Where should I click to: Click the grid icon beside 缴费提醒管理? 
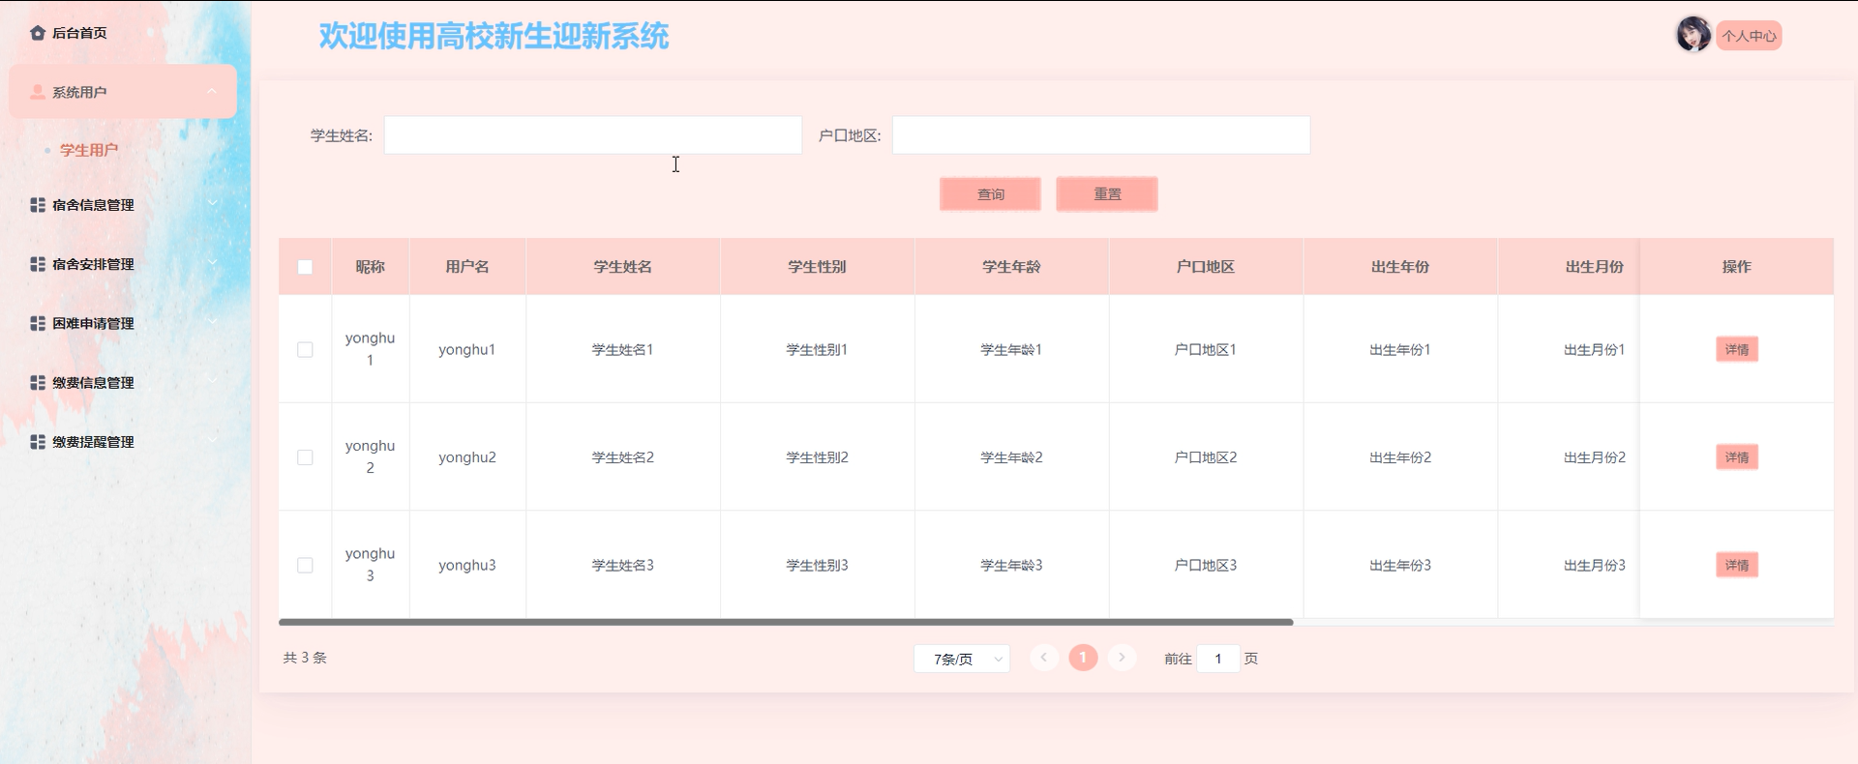click(38, 442)
